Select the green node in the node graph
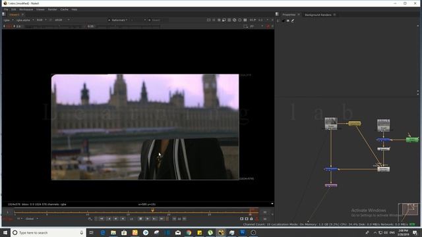The height and width of the screenshot is (237, 422). coord(412,140)
